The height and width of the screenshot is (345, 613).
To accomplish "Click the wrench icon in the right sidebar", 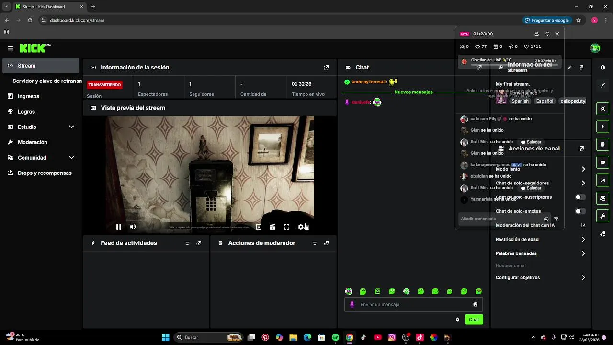I will pyautogui.click(x=603, y=216).
